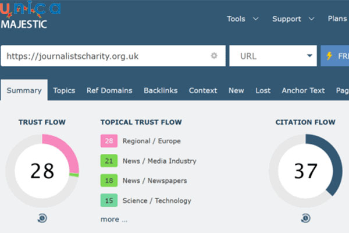The image size is (349, 233).
Task: Open the Plans menu
Action: tap(337, 19)
